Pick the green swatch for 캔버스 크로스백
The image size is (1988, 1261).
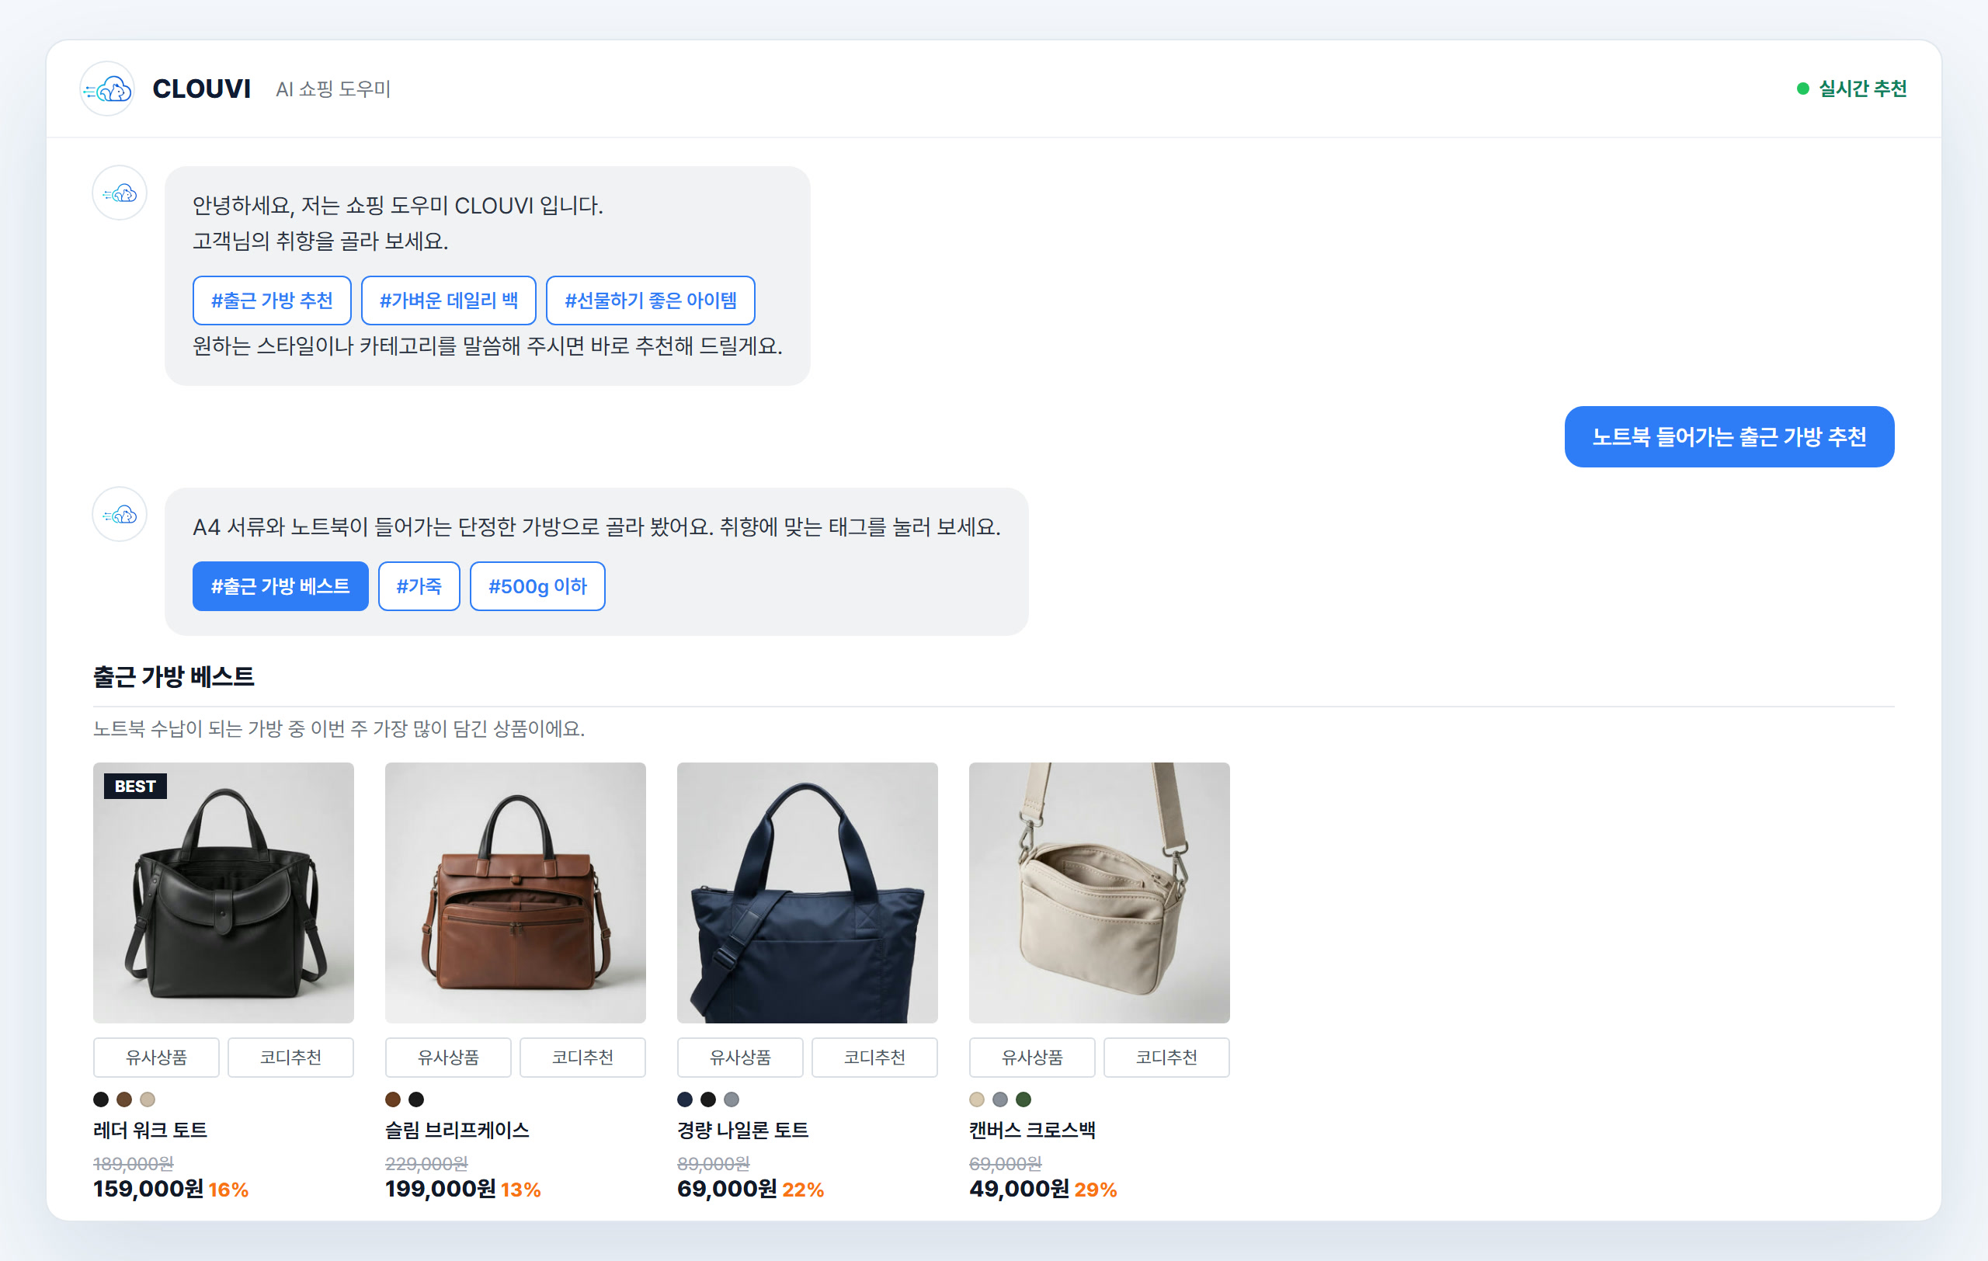[x=1023, y=1099]
